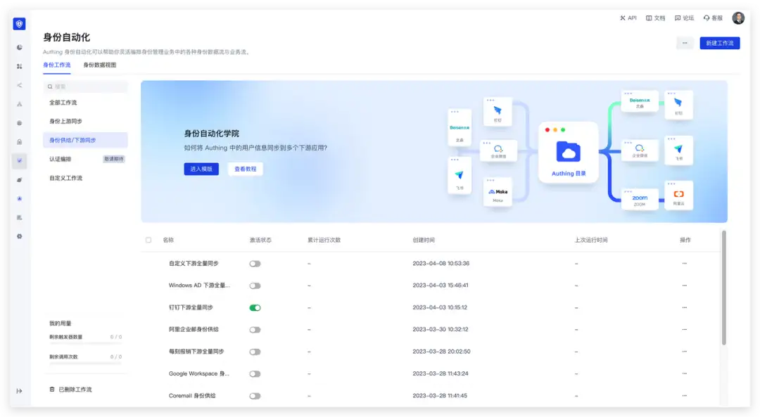Disable the 钉钉下游全量同步 switch
760x417 pixels.
point(255,307)
